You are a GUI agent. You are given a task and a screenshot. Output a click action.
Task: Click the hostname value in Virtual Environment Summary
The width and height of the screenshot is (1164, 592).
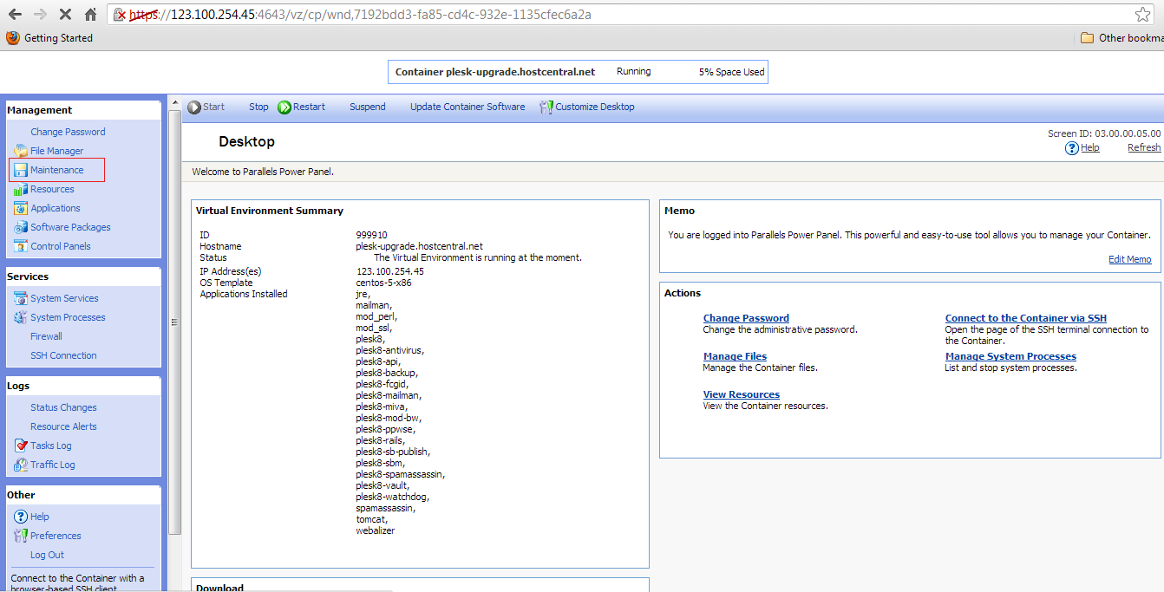point(419,246)
